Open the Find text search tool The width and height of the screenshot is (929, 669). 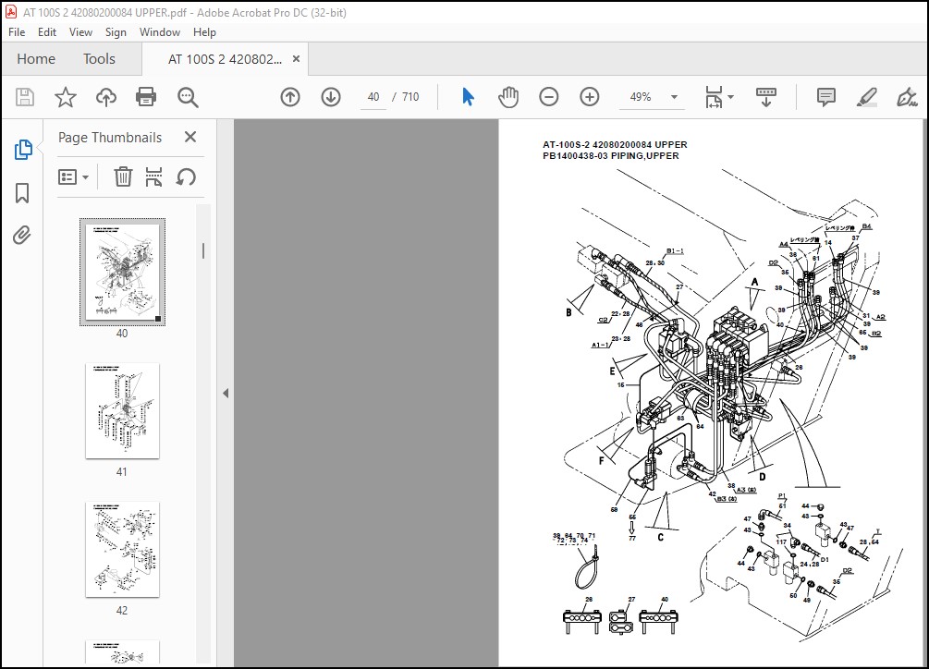(188, 97)
